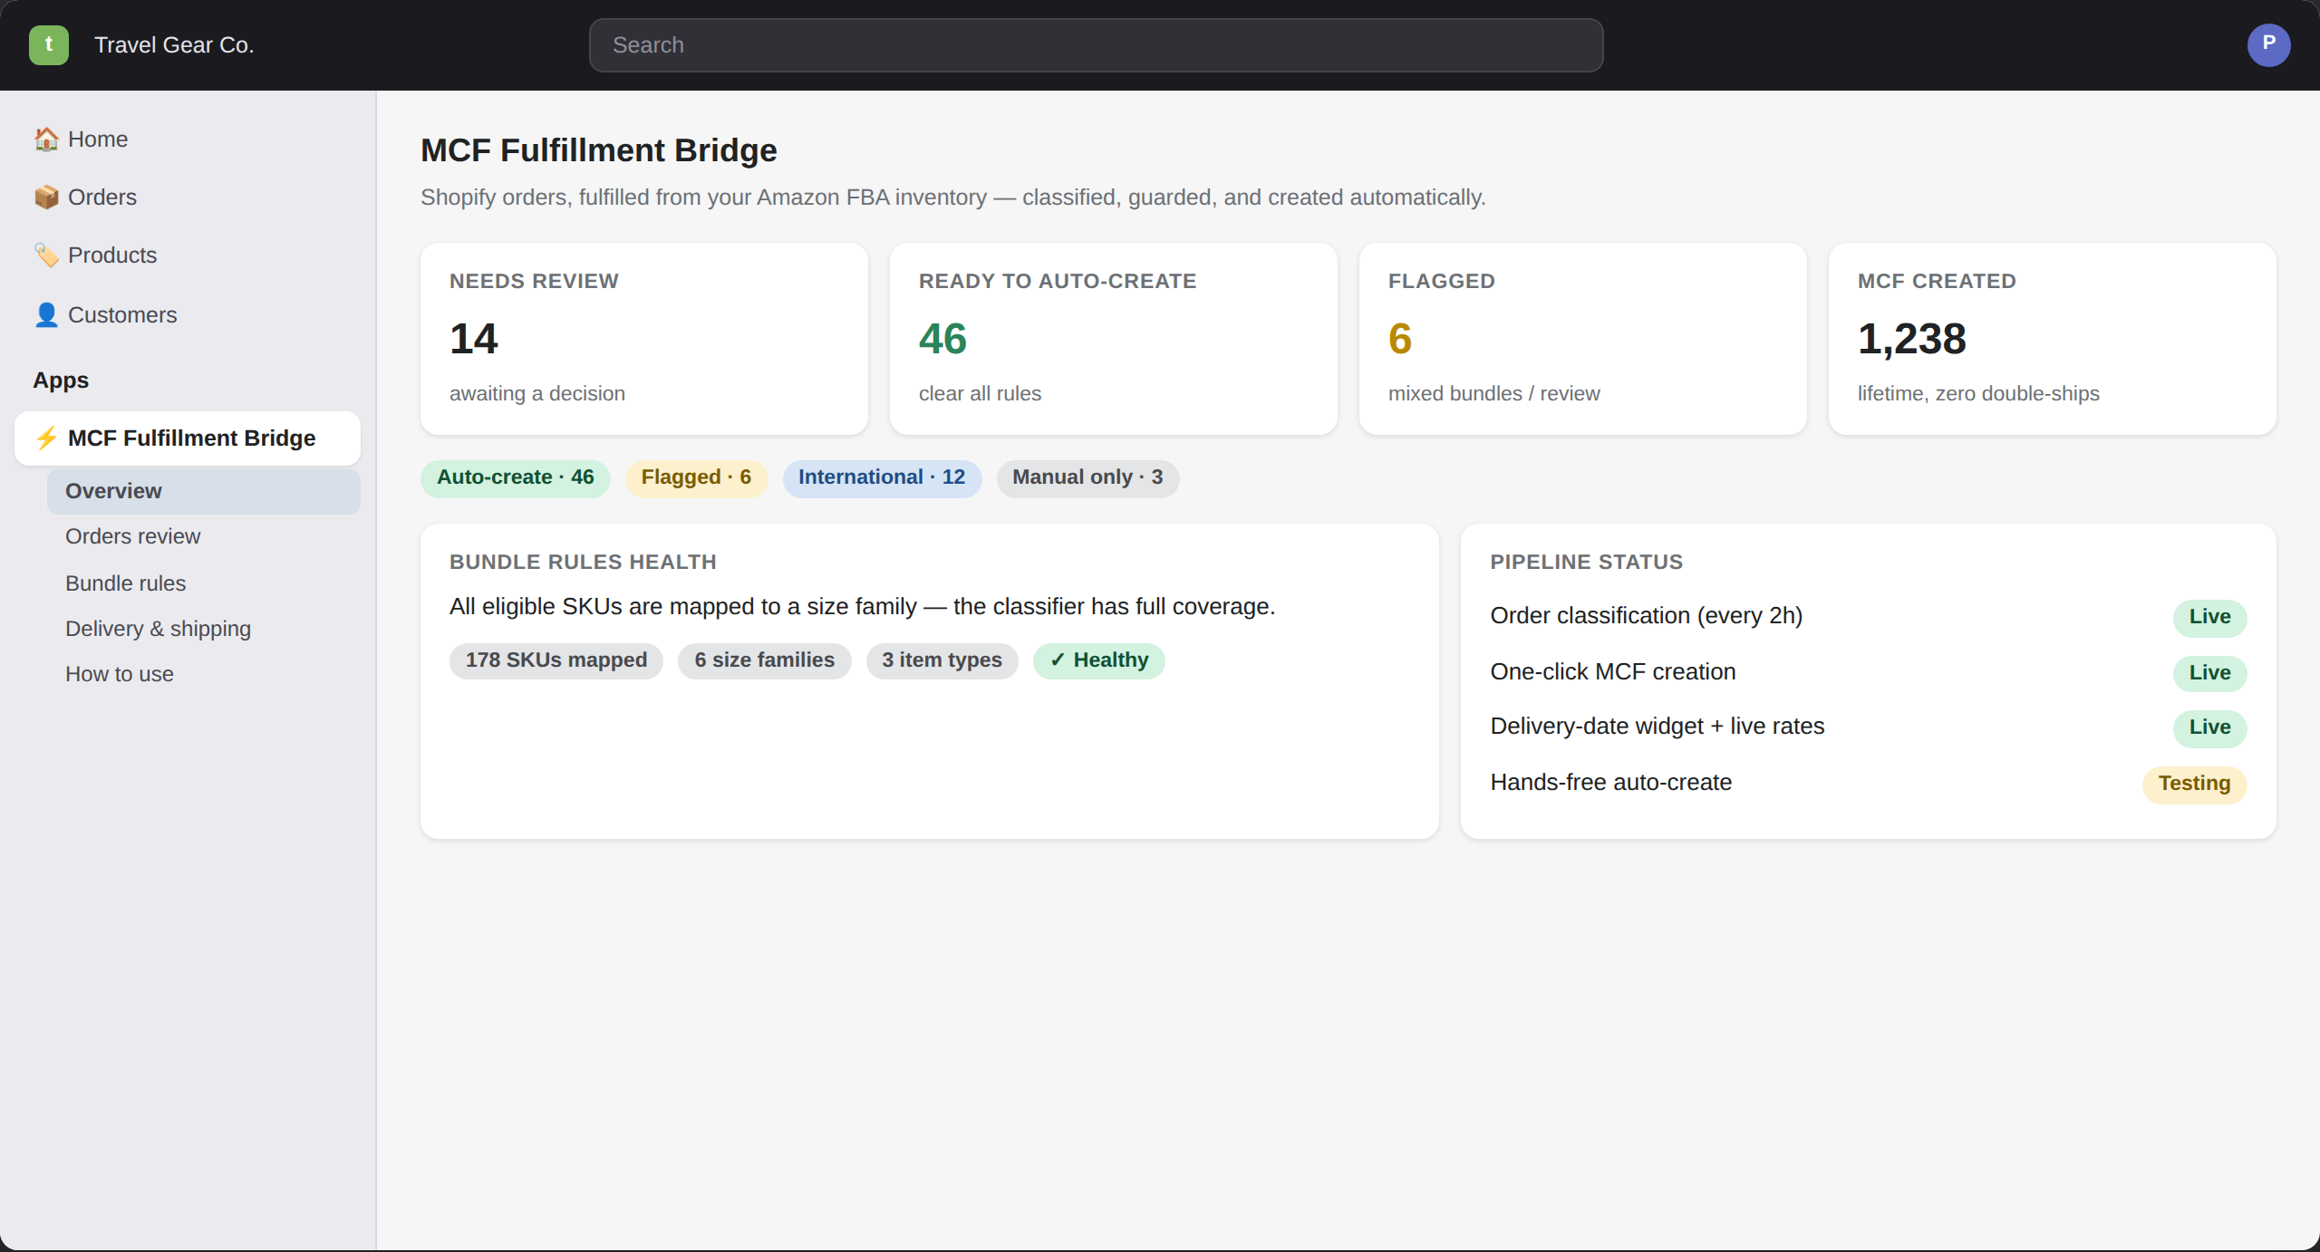
Task: Click the One-click MCF creation row label
Action: [x=1613, y=672]
